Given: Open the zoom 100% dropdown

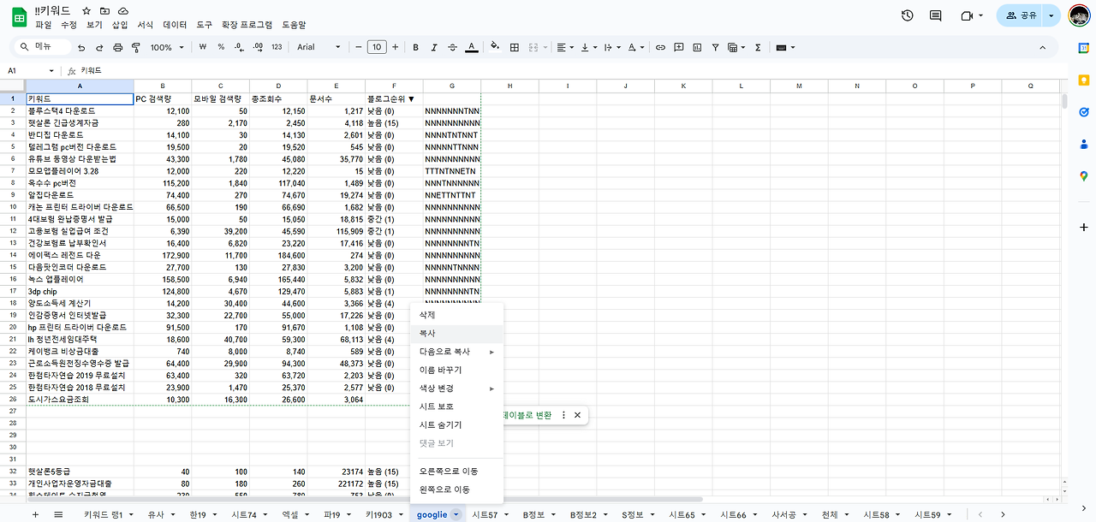Looking at the screenshot, I should click(167, 47).
